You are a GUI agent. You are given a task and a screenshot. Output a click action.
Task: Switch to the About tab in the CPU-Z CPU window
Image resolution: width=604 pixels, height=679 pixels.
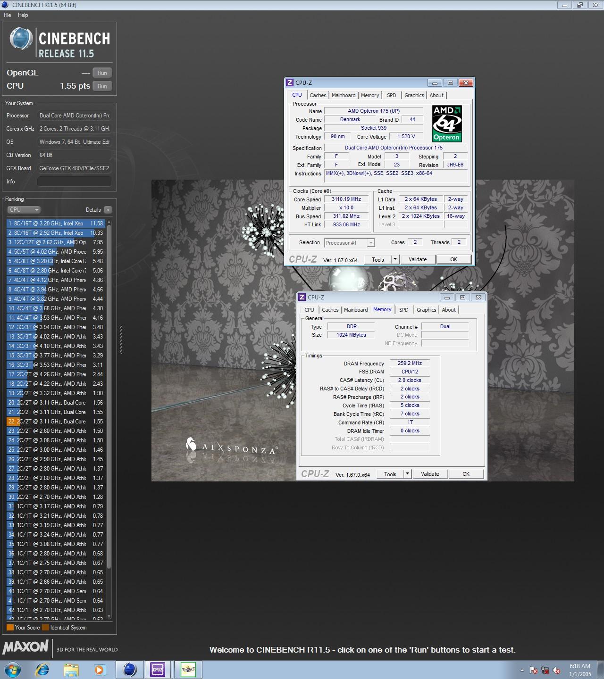(x=436, y=95)
